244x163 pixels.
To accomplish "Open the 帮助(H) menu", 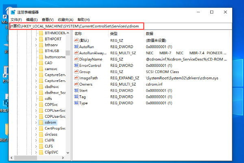I will point(83,20).
